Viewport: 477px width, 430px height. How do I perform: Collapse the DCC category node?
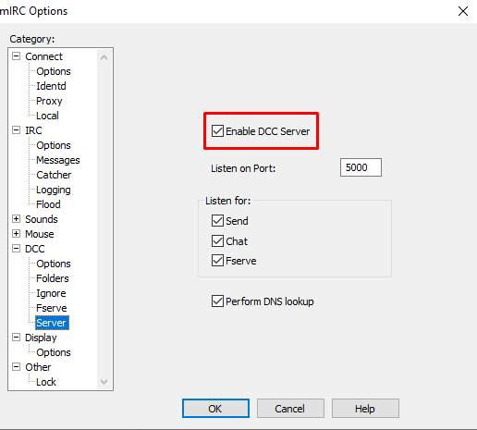[16, 249]
